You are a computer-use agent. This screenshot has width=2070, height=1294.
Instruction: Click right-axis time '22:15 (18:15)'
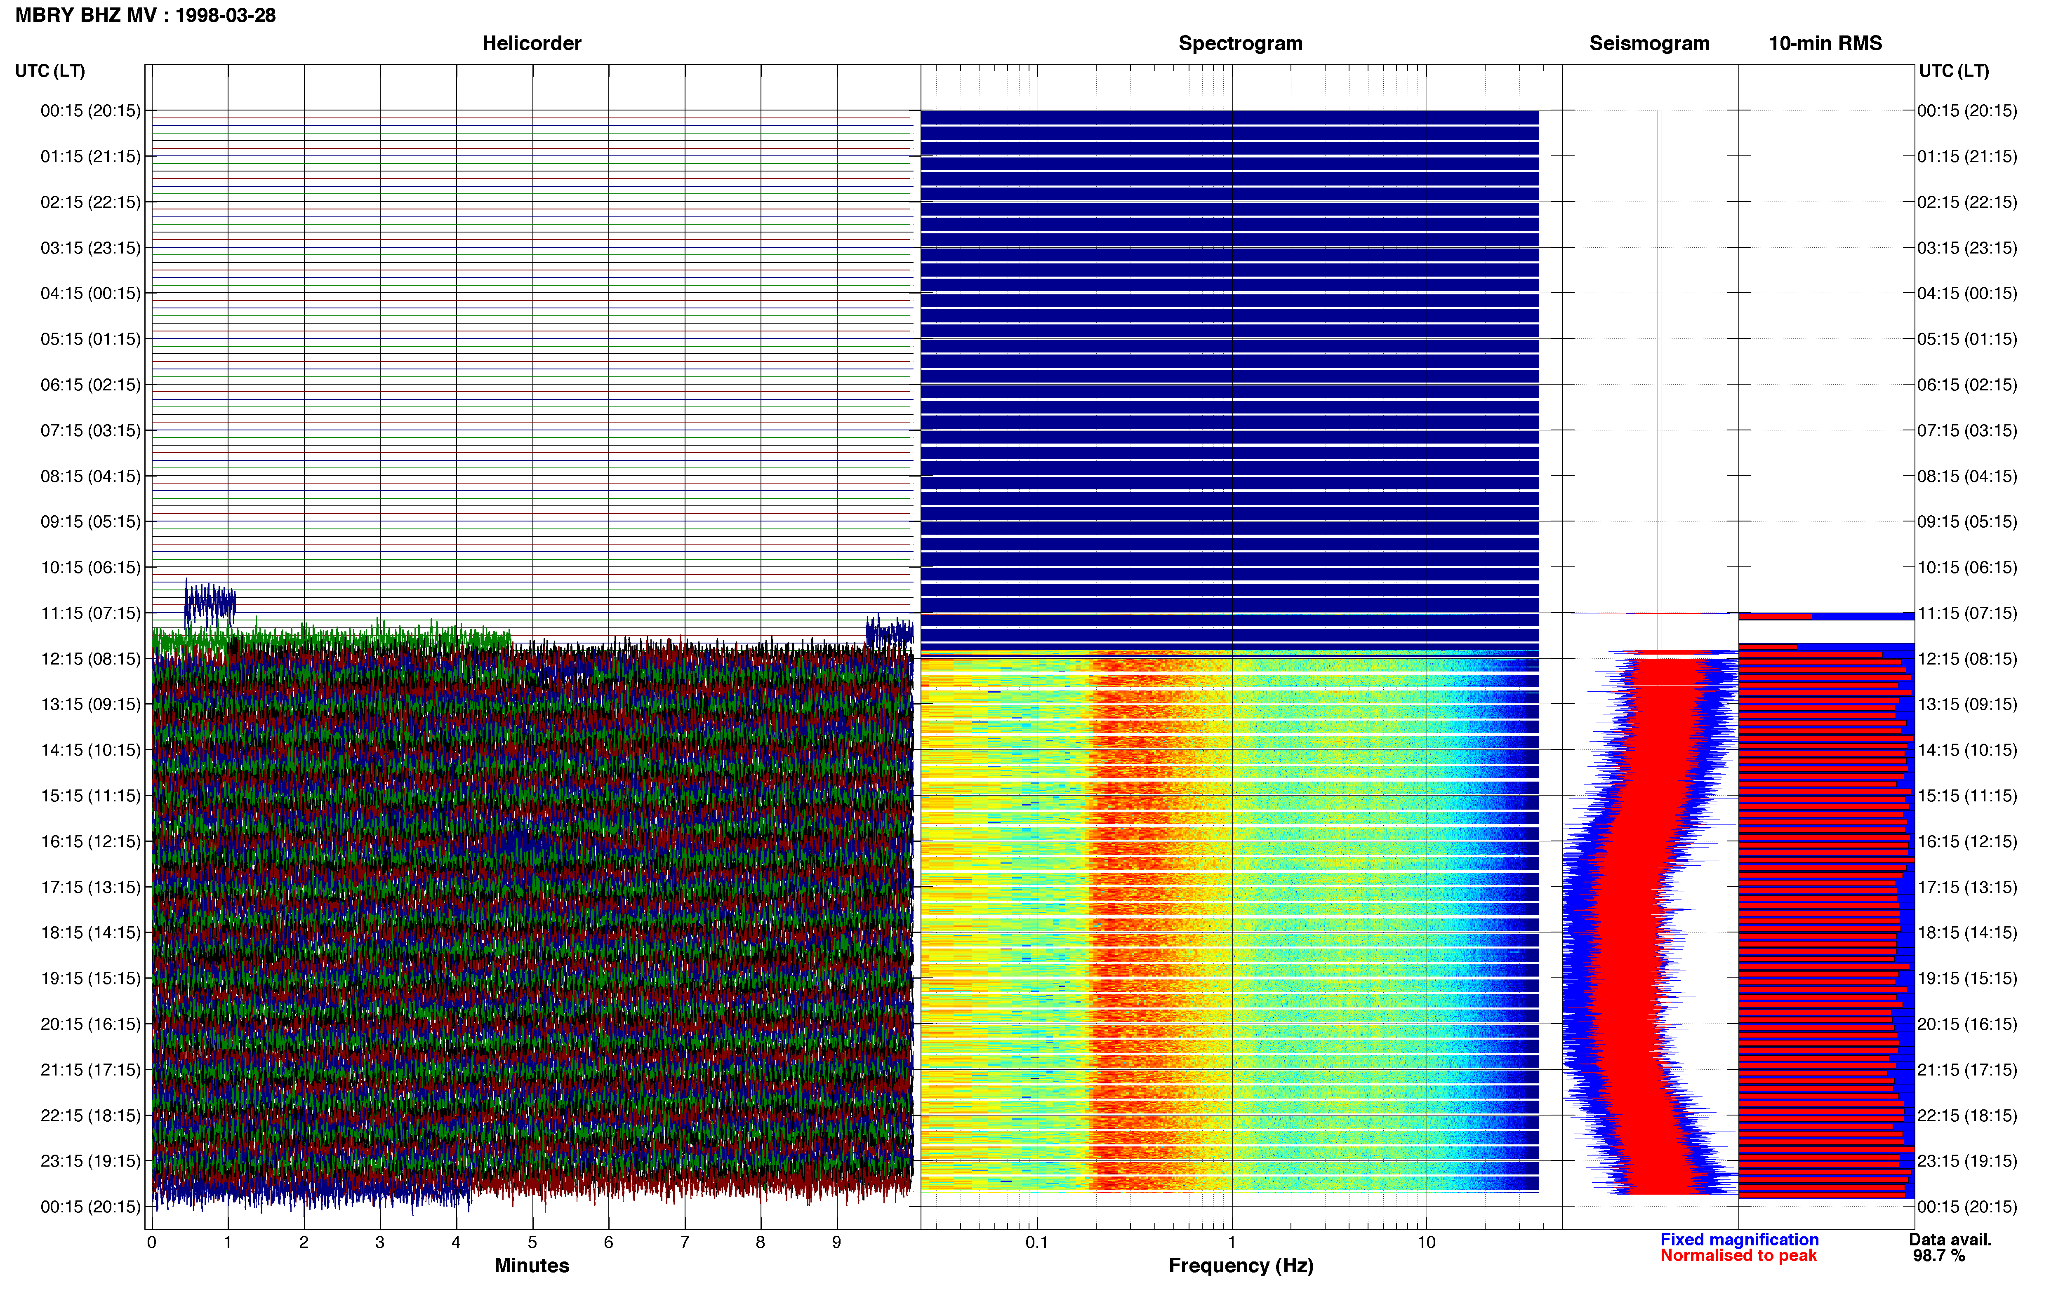pos(1967,1115)
